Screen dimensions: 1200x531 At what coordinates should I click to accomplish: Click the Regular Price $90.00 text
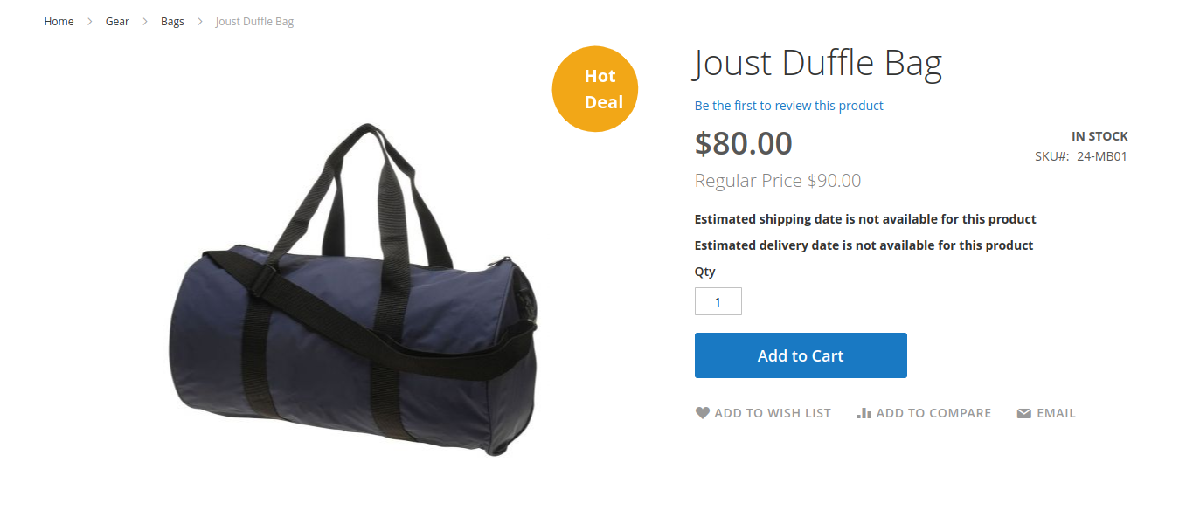coord(777,181)
